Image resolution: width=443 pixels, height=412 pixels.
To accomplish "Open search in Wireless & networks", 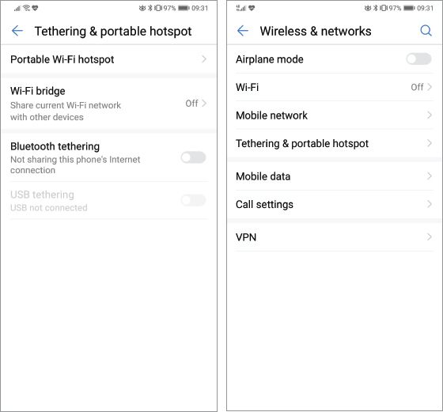I will coord(426,31).
